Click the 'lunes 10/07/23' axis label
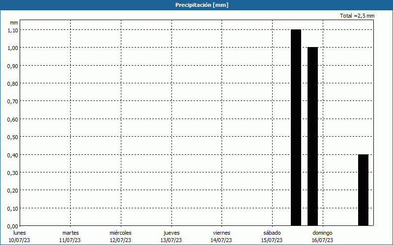This screenshot has width=393, height=245. (19, 237)
